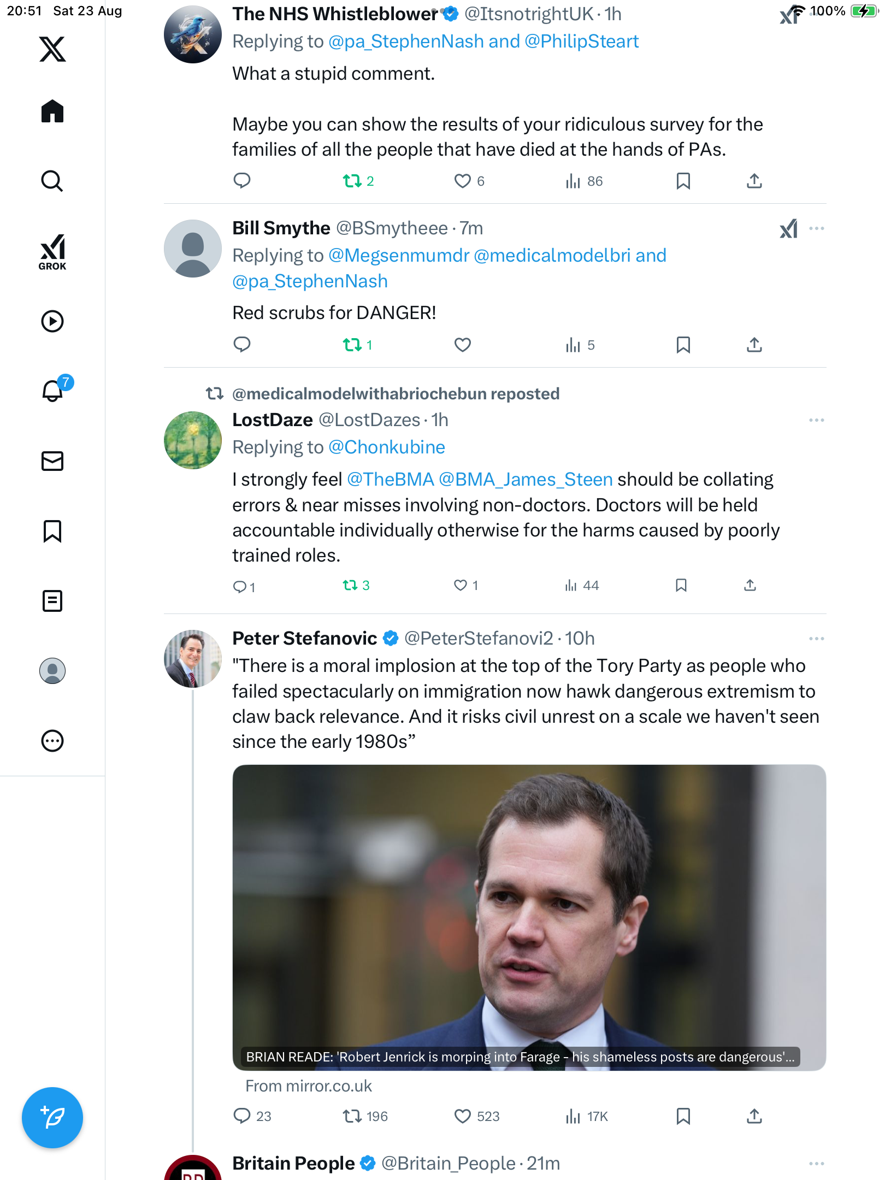Reply to Peter Stefanovic's post
This screenshot has height=1180, width=885.
coord(241,1116)
